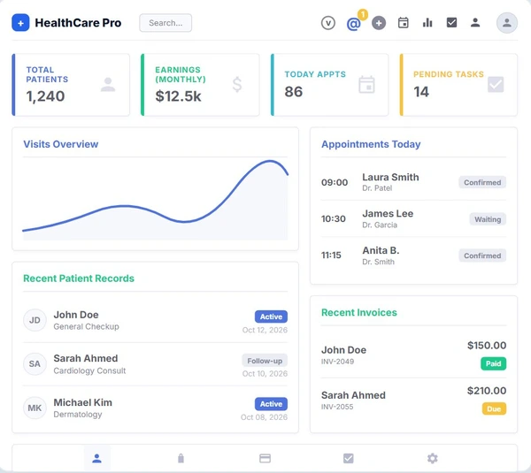Click Confirmed badge for Anita B.
The width and height of the screenshot is (531, 473).
pos(482,256)
